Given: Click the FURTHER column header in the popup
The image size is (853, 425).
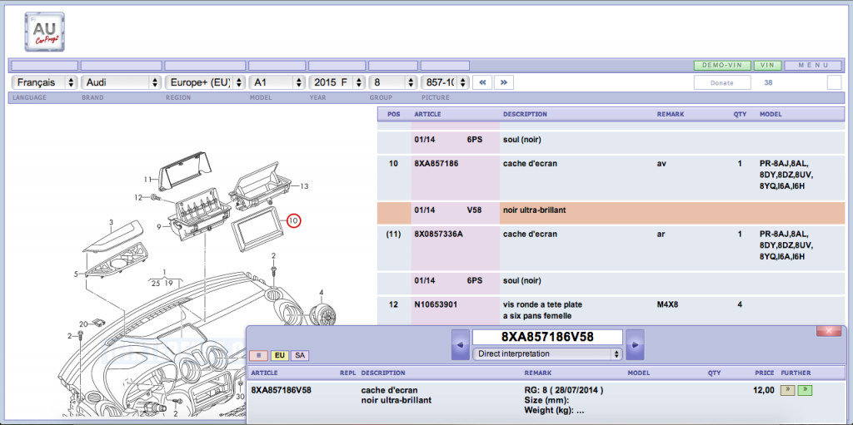Looking at the screenshot, I should tap(796, 373).
